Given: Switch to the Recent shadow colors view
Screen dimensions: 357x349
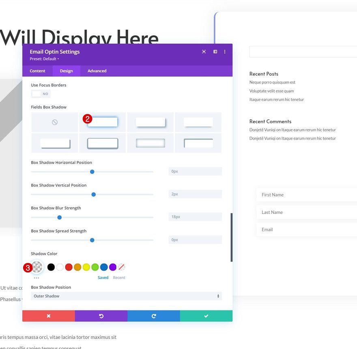Looking at the screenshot, I should pyautogui.click(x=119, y=277).
